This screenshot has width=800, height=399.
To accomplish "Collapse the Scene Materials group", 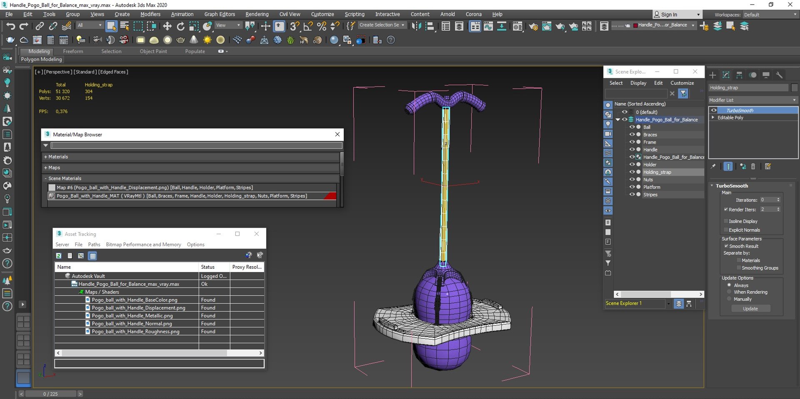I will (x=45, y=178).
